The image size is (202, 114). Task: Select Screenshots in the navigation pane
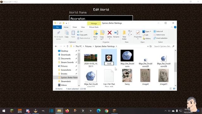click(66, 70)
